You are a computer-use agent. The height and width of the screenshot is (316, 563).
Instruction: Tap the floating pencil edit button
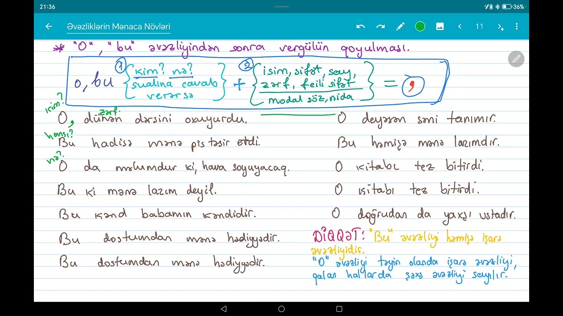point(516,59)
